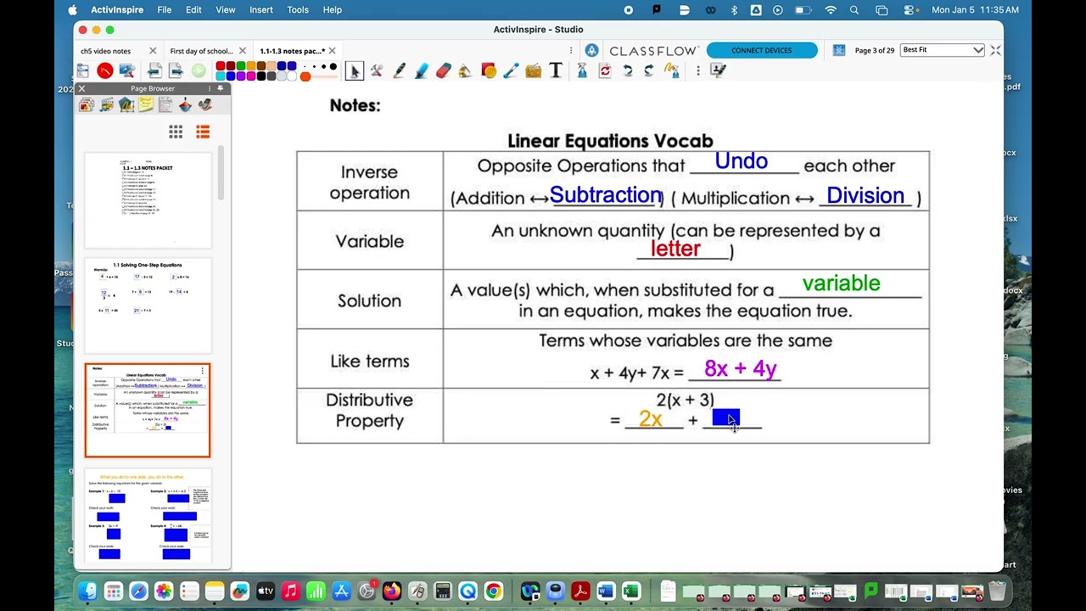
Task: Select the Fill bucket tool
Action: (x=465, y=71)
